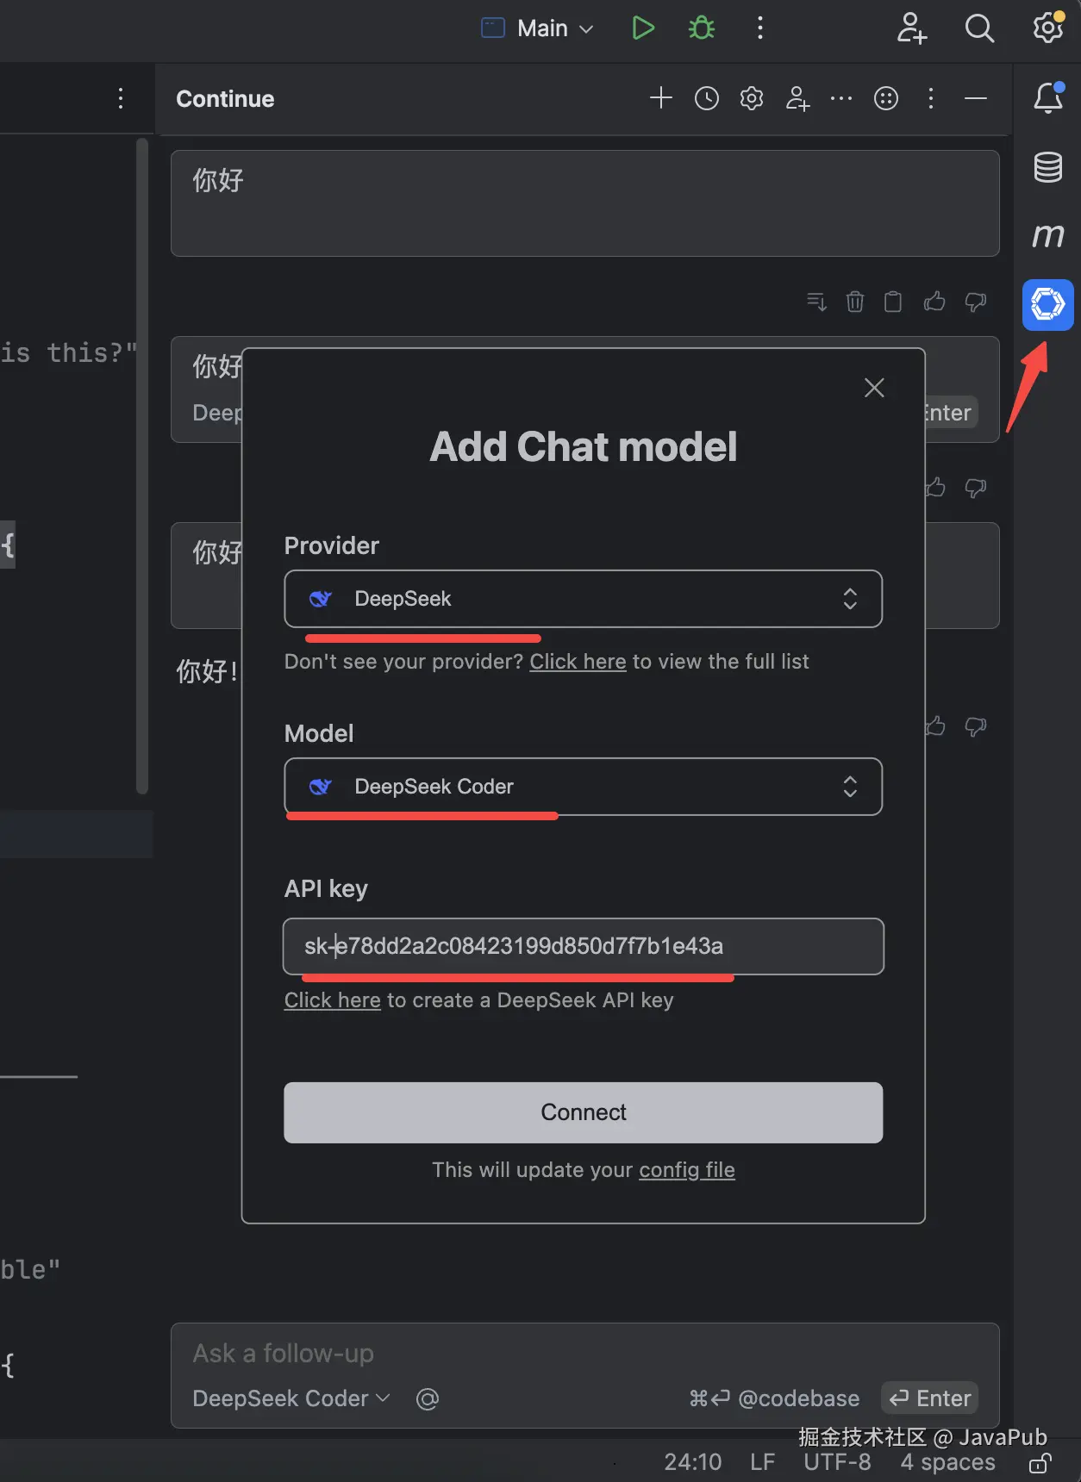View Continue chat history
The width and height of the screenshot is (1081, 1482).
pos(706,98)
